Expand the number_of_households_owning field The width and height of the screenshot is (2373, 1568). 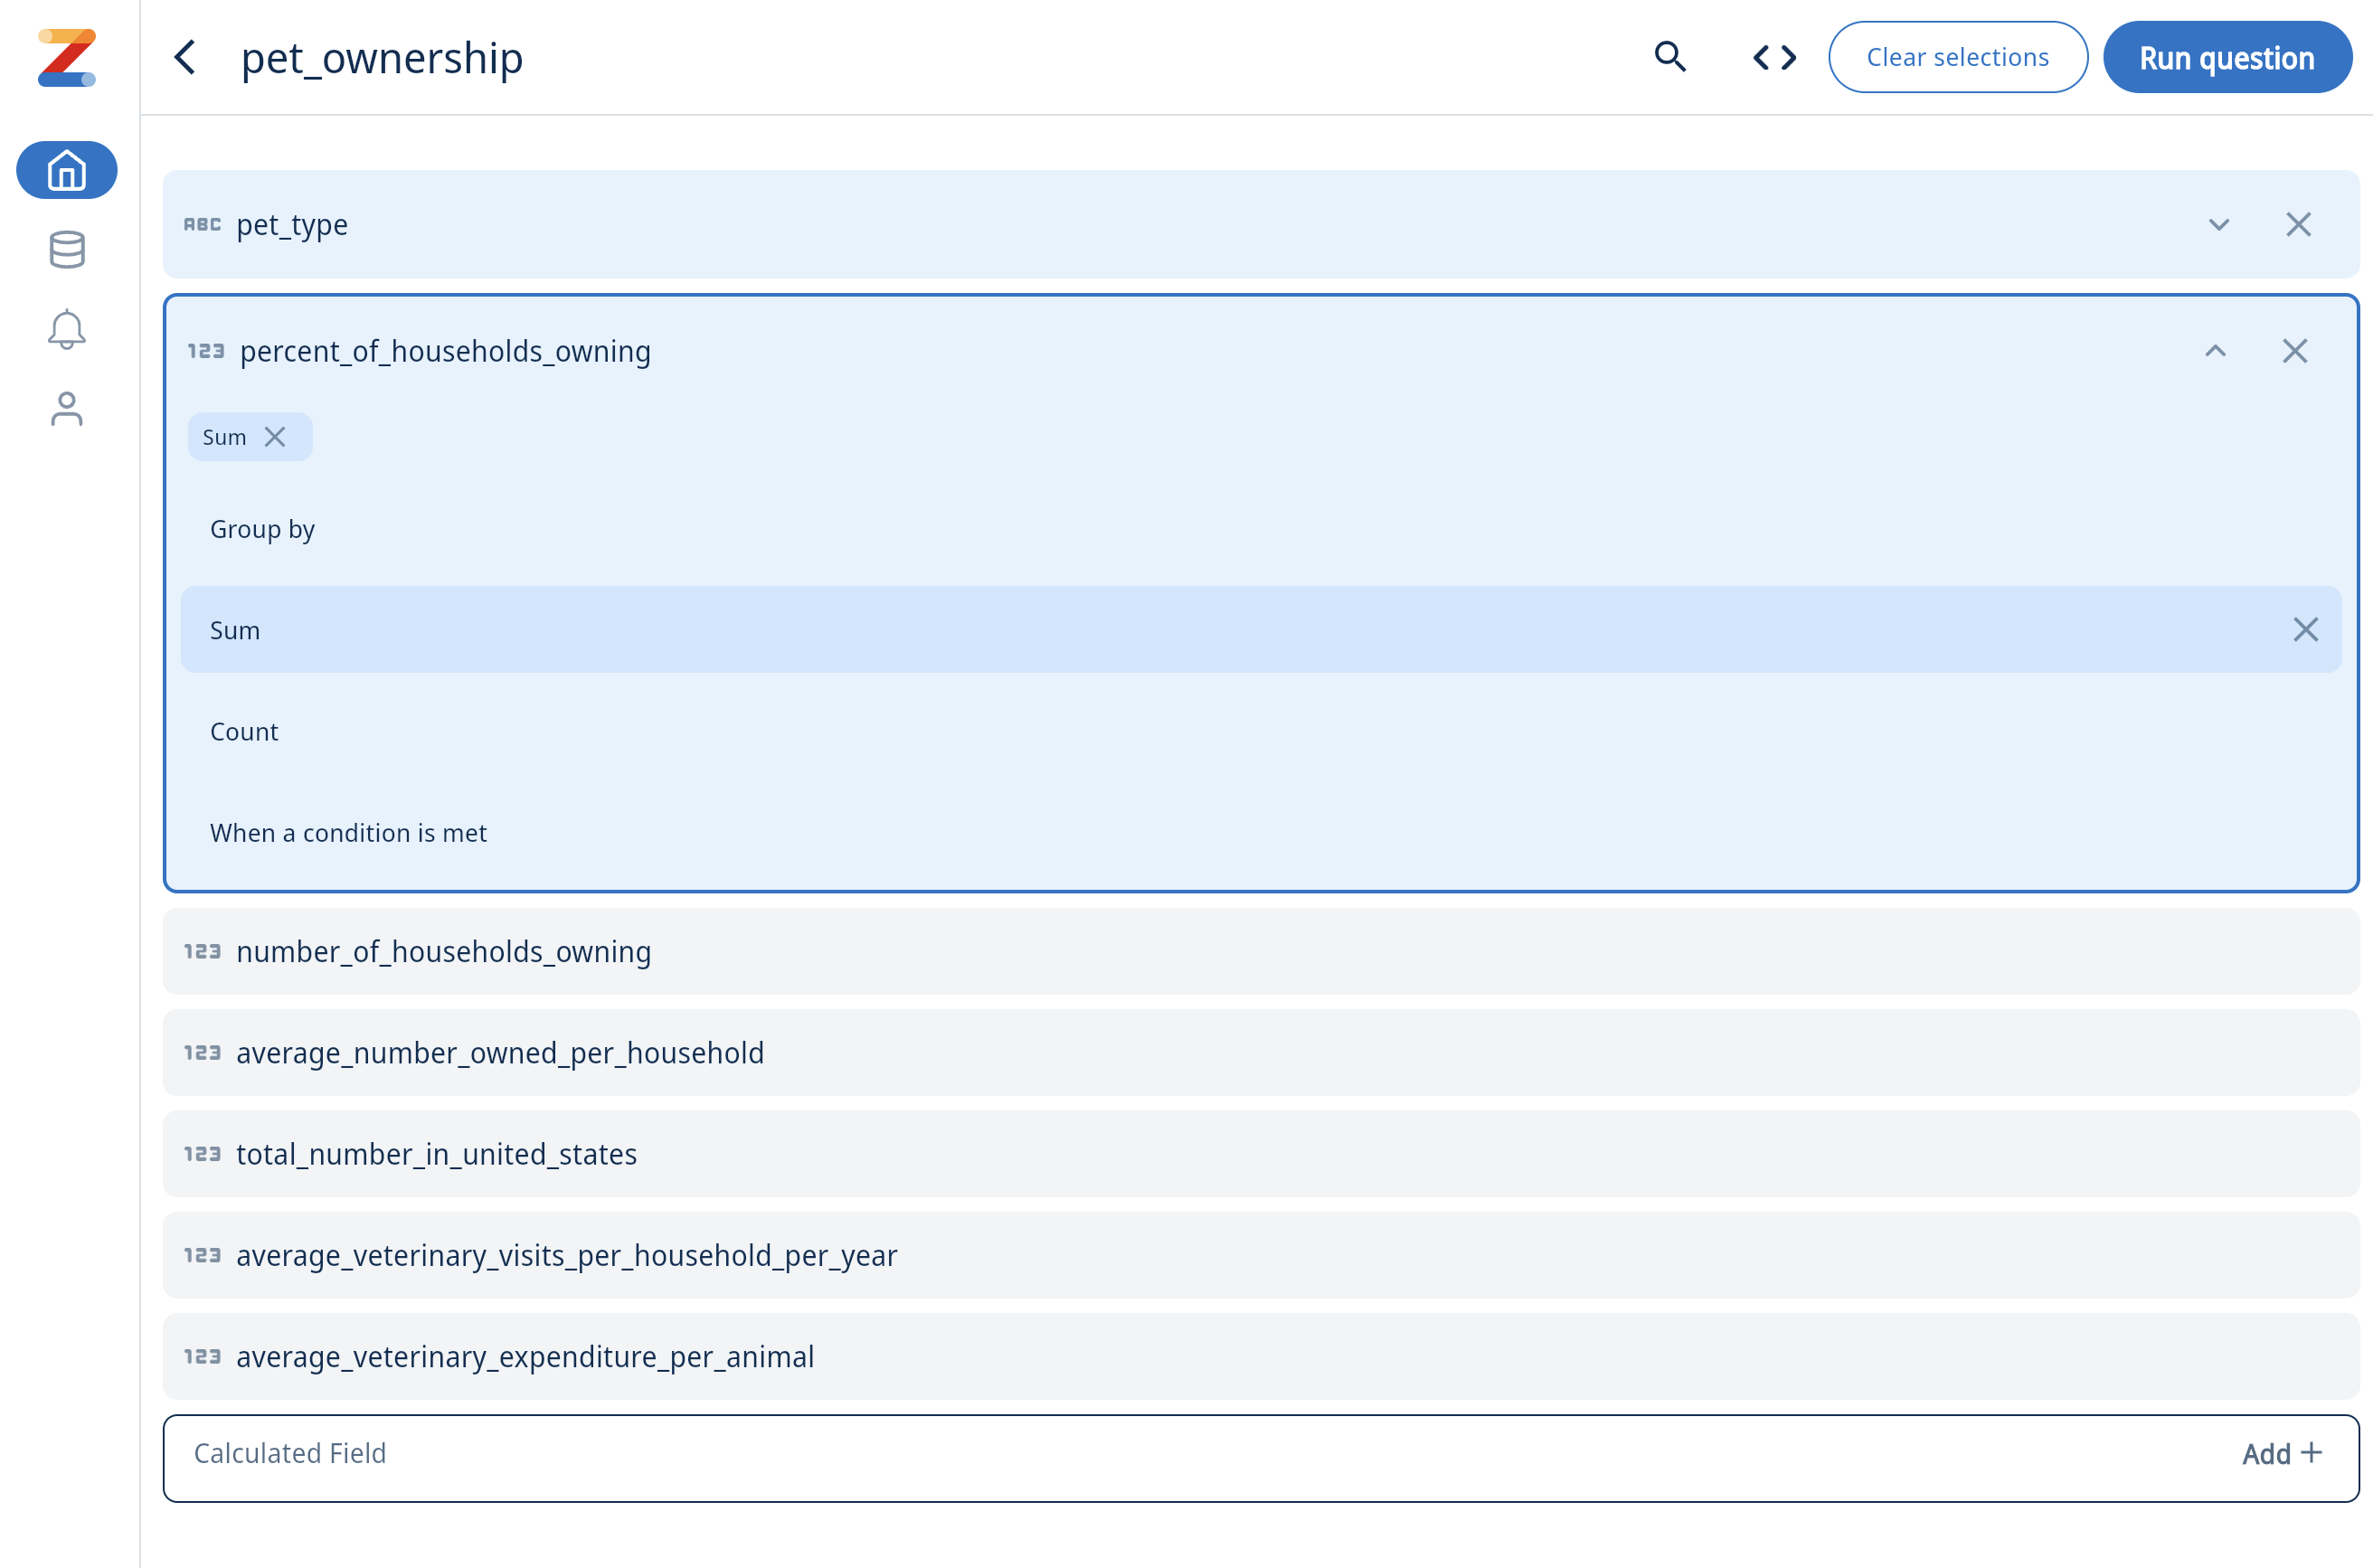[443, 952]
